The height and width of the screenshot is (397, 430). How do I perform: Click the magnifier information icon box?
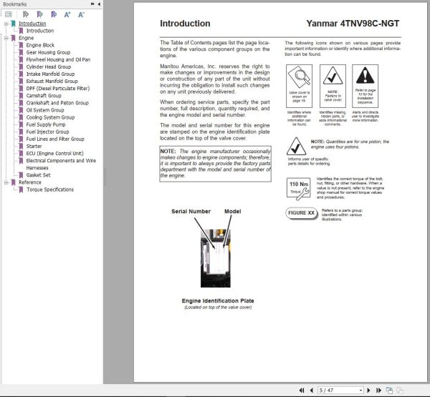299,86
